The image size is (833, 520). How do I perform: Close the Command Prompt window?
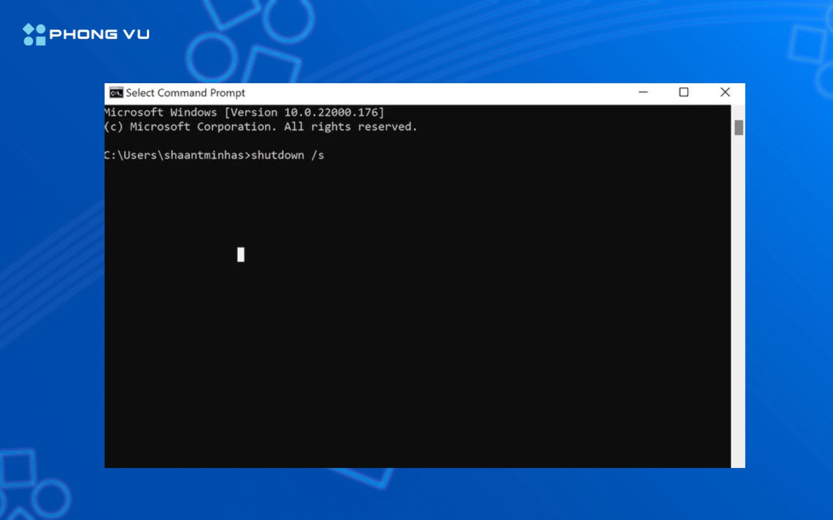coord(724,92)
